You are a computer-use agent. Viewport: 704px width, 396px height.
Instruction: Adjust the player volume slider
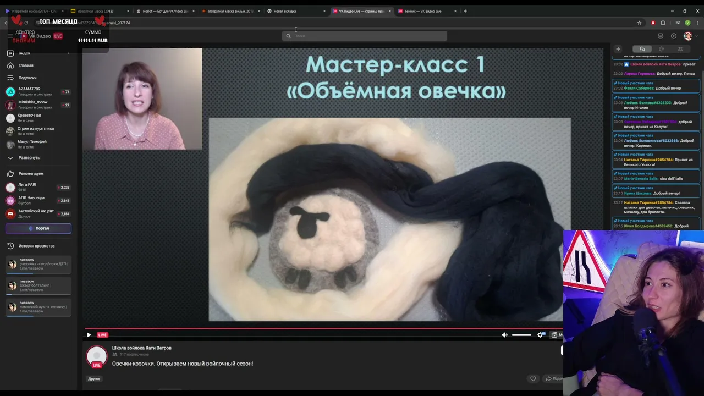pos(521,335)
